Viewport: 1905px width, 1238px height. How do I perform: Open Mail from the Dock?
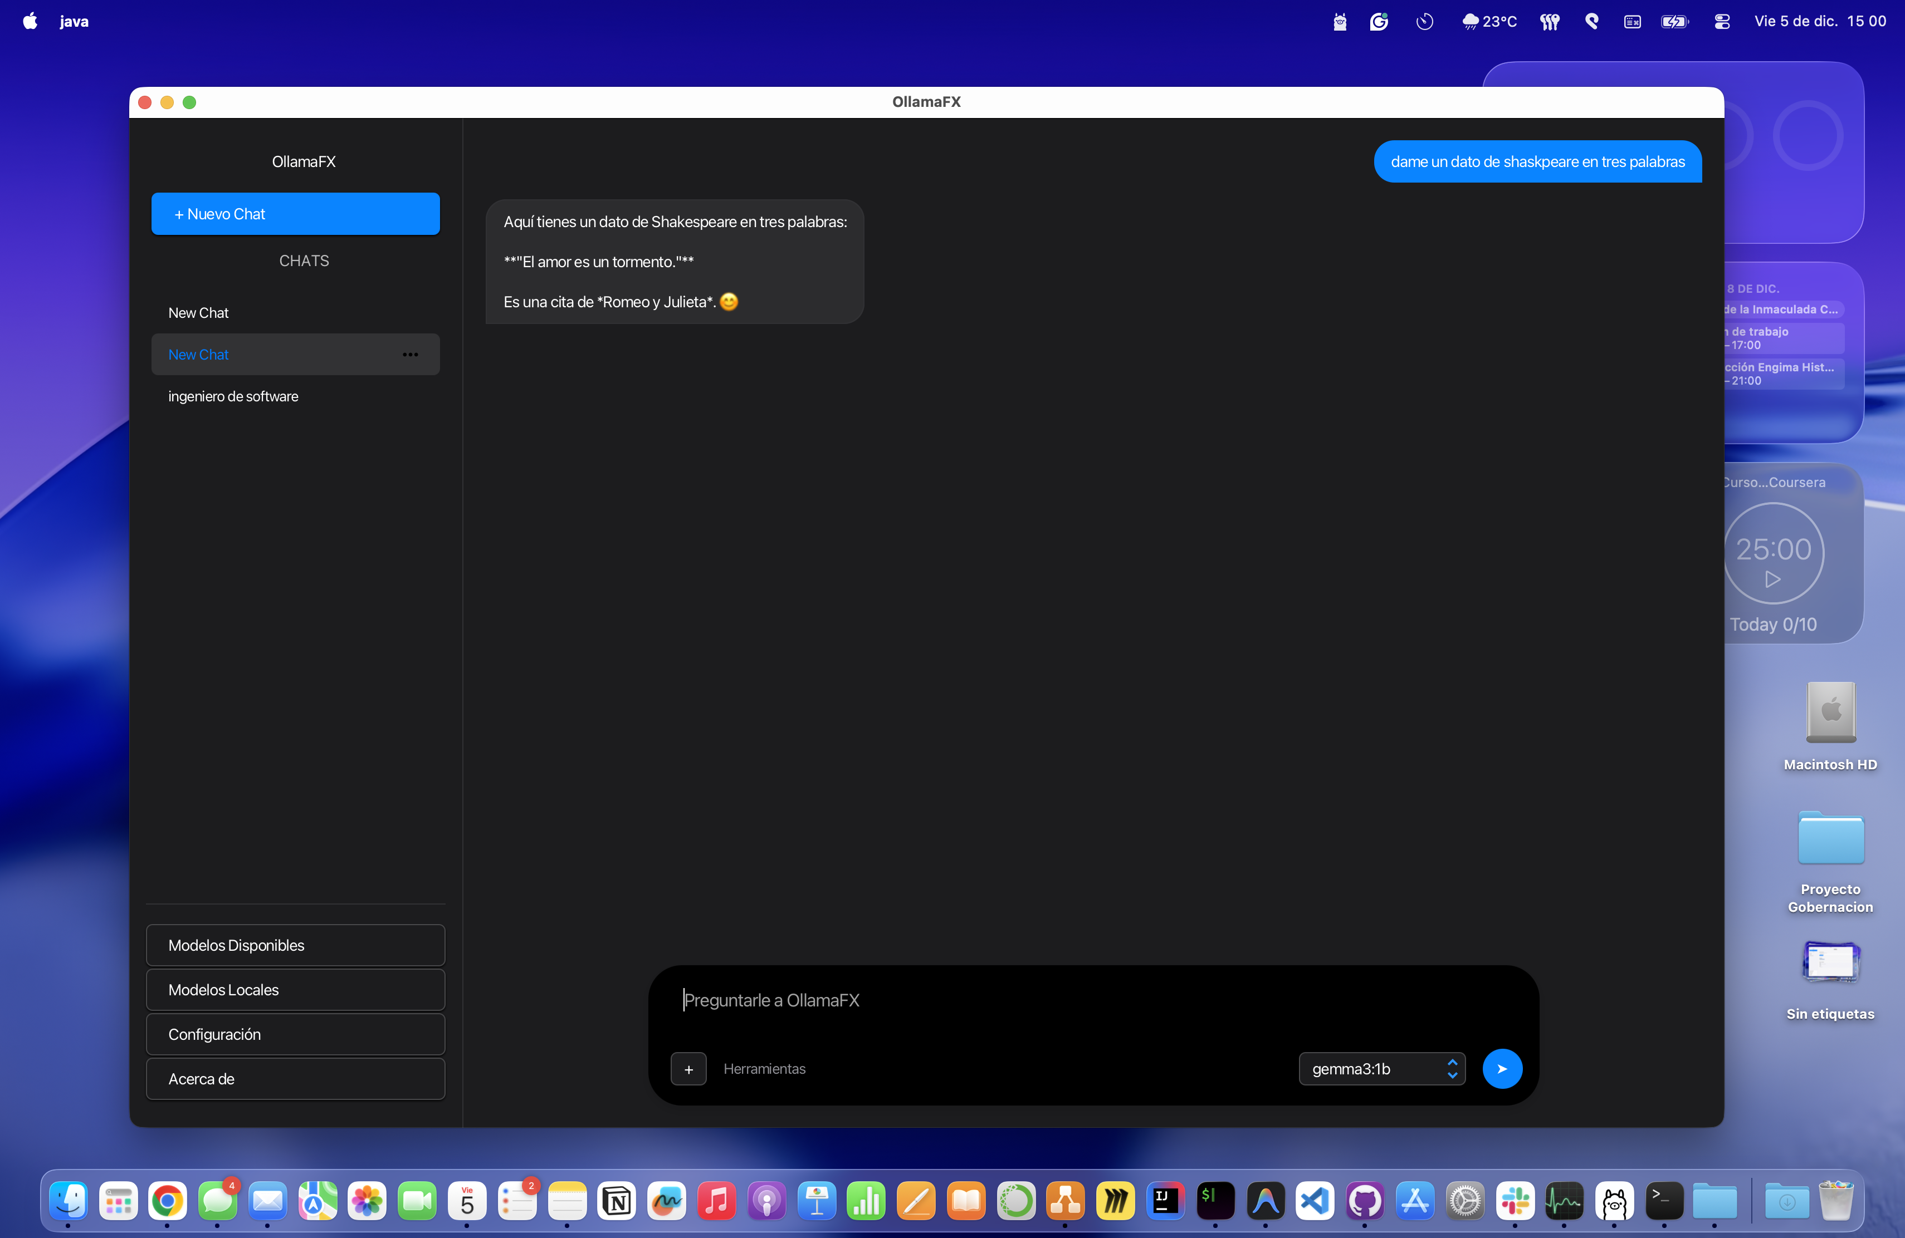[267, 1201]
